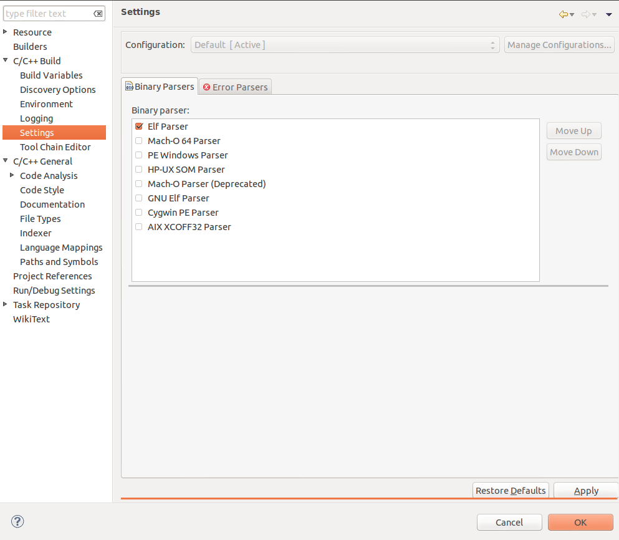Click in the type filter text field
This screenshot has width=619, height=540.
coord(49,14)
